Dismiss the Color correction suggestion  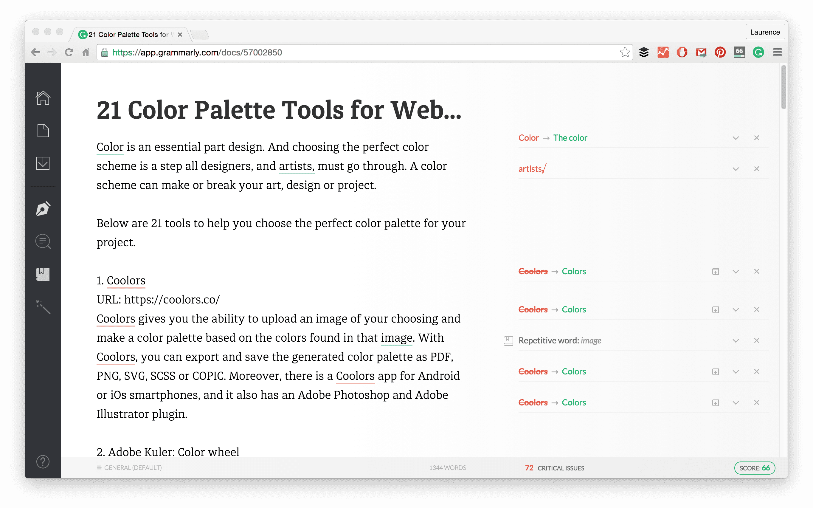757,137
